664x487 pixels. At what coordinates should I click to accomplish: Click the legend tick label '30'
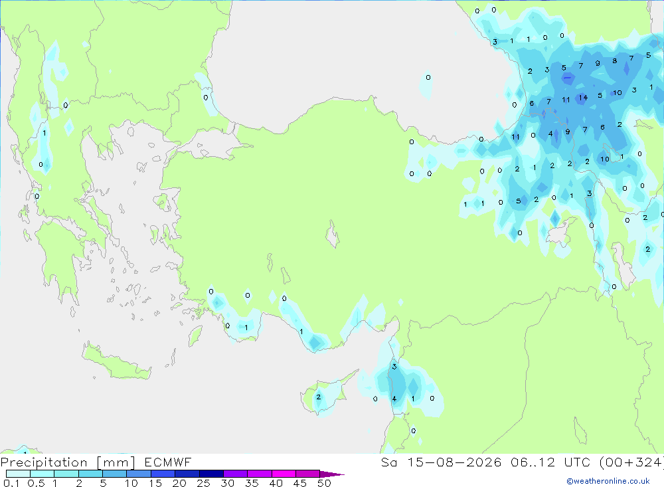click(227, 483)
